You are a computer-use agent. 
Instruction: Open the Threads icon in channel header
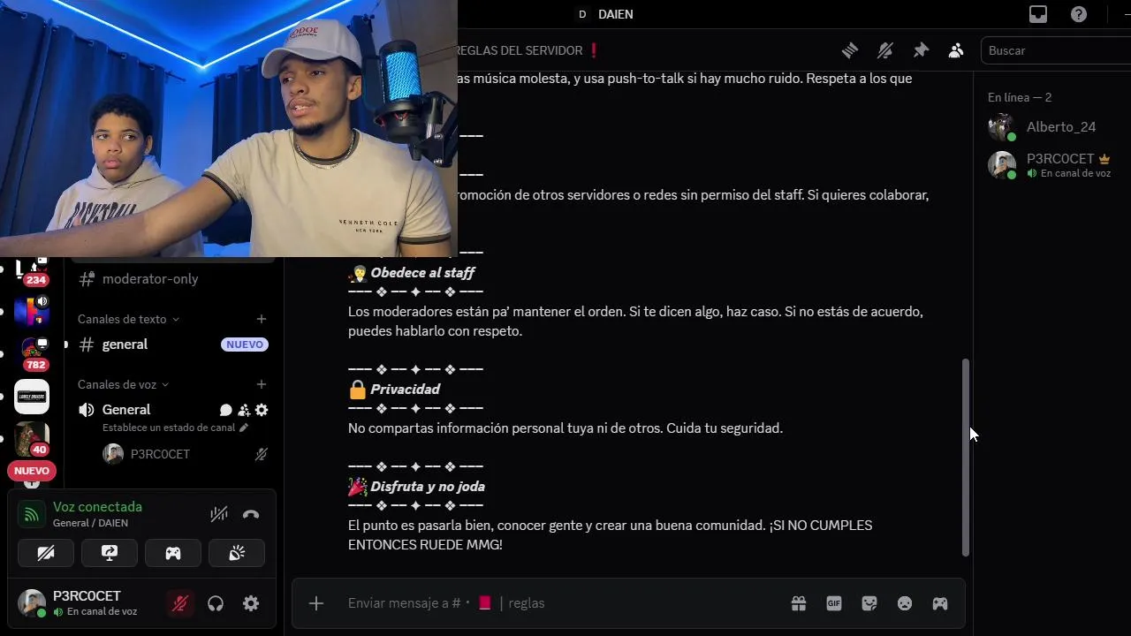[850, 50]
